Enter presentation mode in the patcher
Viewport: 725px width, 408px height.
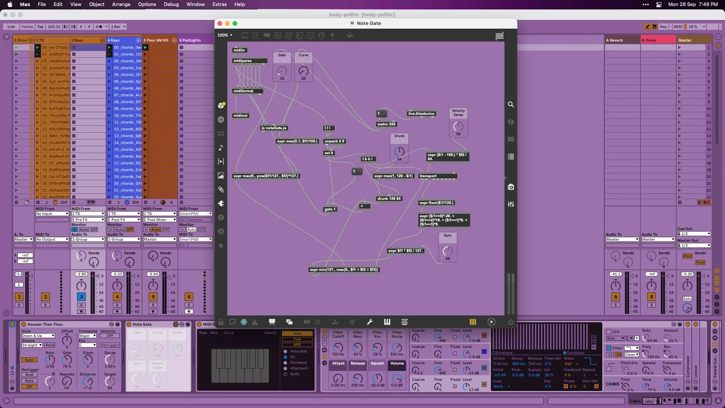click(272, 322)
